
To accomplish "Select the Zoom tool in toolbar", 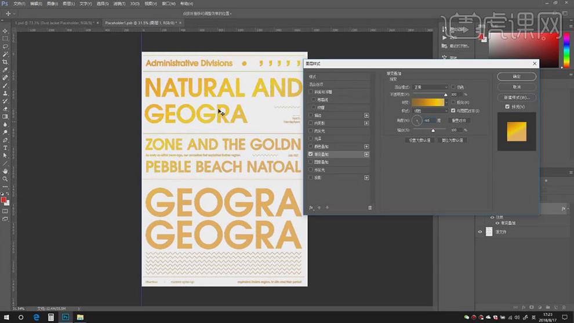I will 5,179.
